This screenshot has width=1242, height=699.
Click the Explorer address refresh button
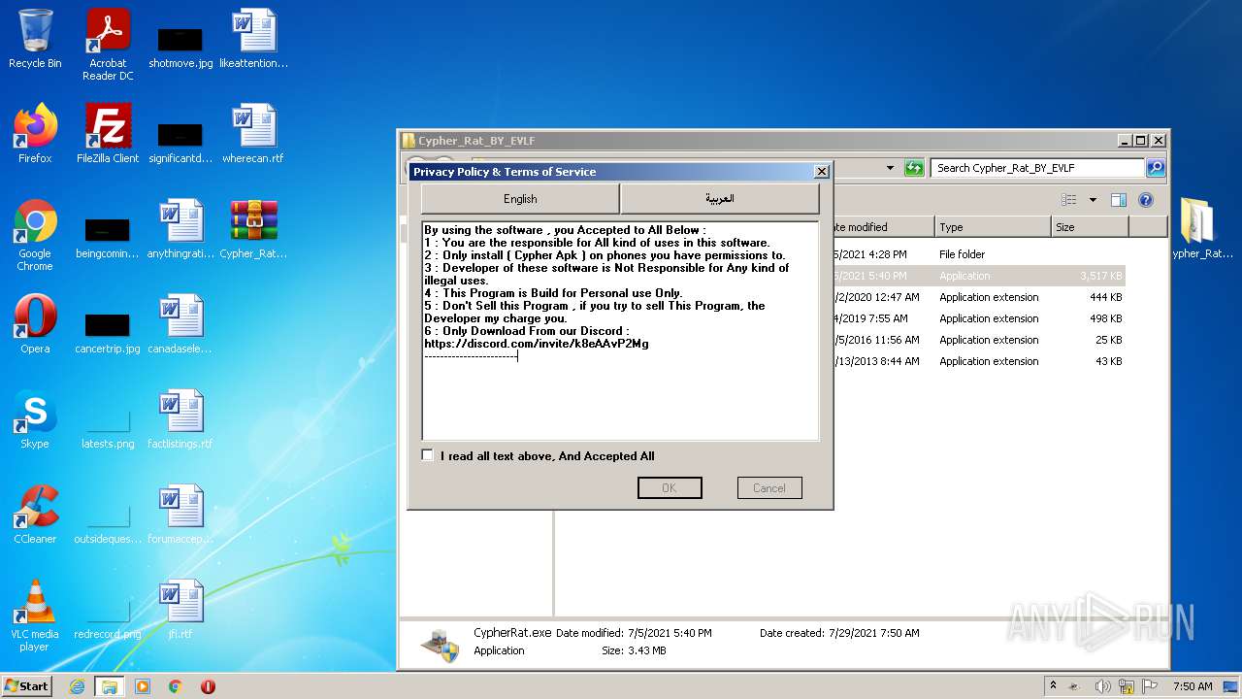(914, 168)
